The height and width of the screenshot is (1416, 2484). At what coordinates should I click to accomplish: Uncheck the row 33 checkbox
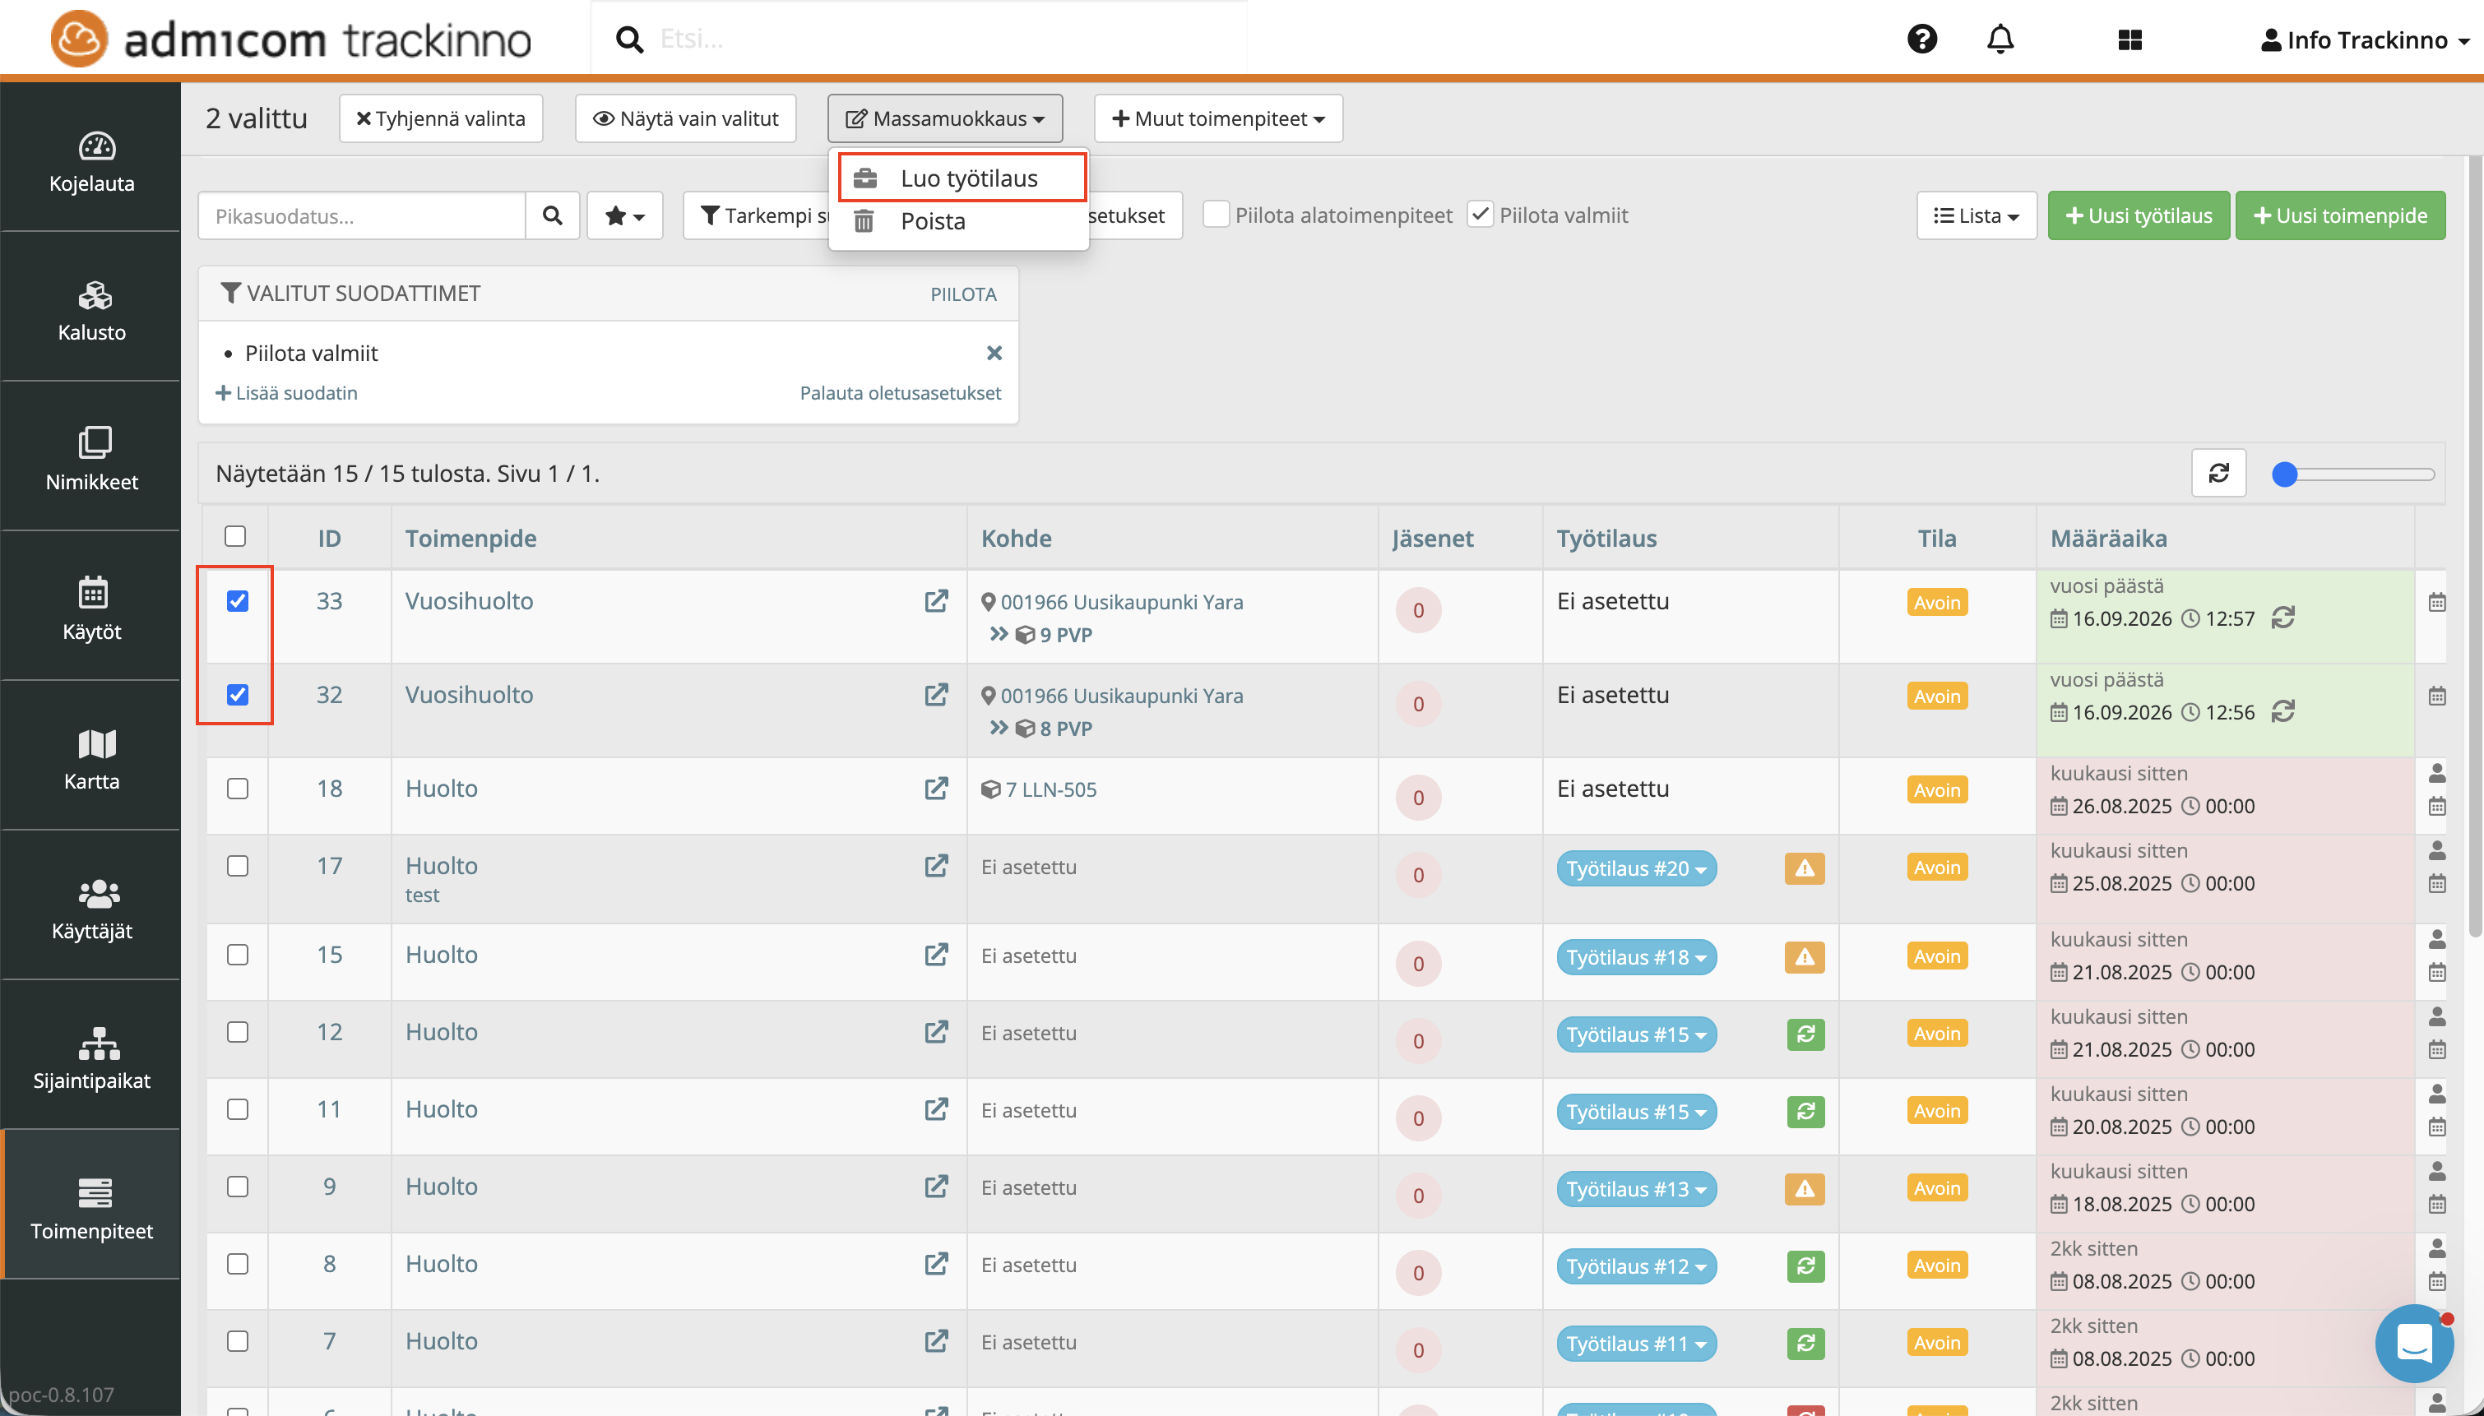tap(238, 601)
